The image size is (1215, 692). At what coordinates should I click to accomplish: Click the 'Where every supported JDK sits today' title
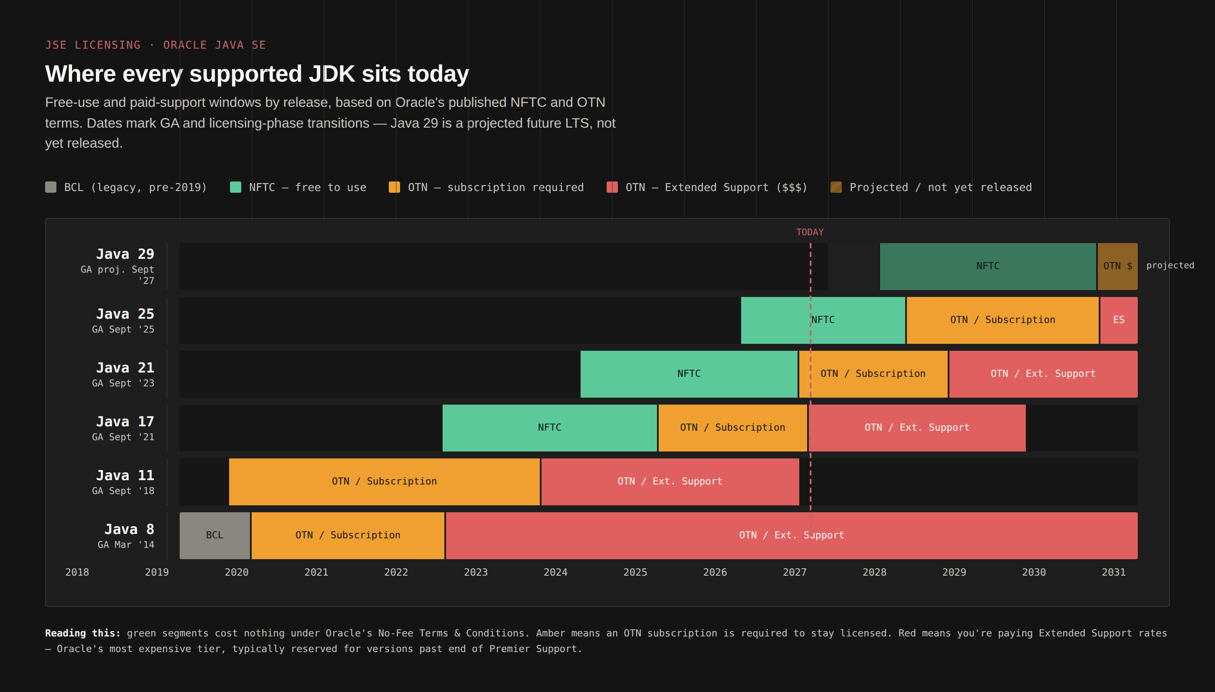257,74
